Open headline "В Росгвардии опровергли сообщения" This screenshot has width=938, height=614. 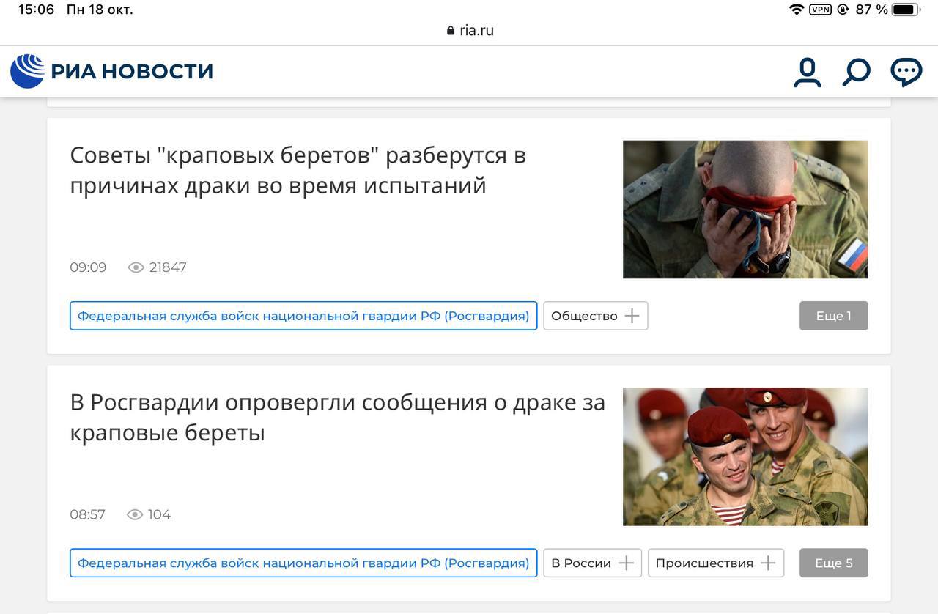pyautogui.click(x=337, y=417)
